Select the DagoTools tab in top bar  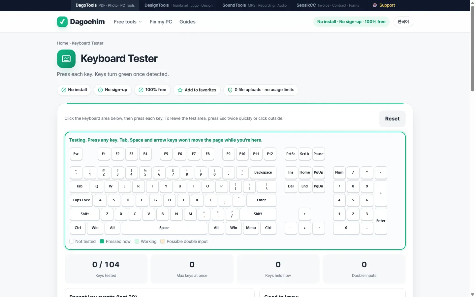(x=105, y=5)
